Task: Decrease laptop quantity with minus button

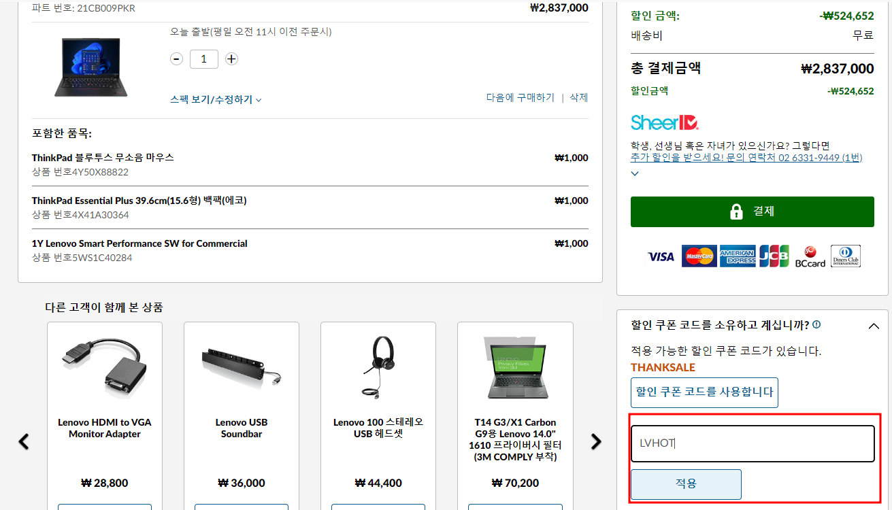Action: (x=177, y=59)
